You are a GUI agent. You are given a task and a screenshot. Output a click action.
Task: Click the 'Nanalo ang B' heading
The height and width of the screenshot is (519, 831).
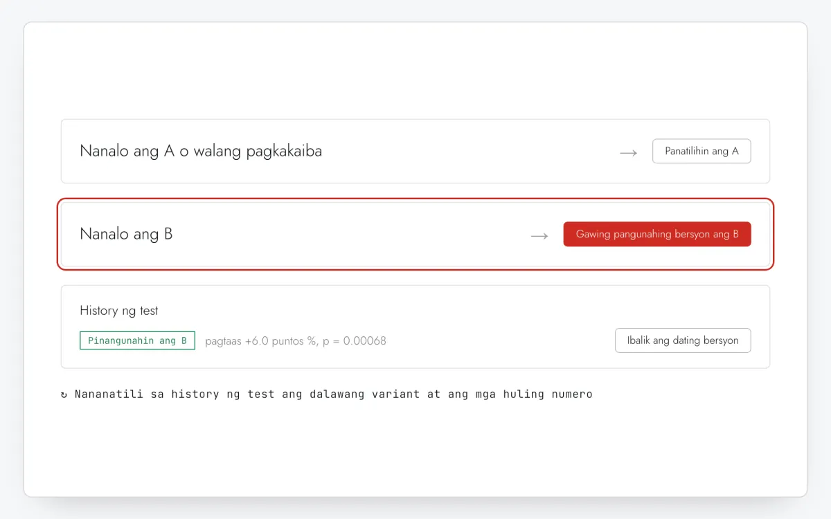click(x=126, y=234)
